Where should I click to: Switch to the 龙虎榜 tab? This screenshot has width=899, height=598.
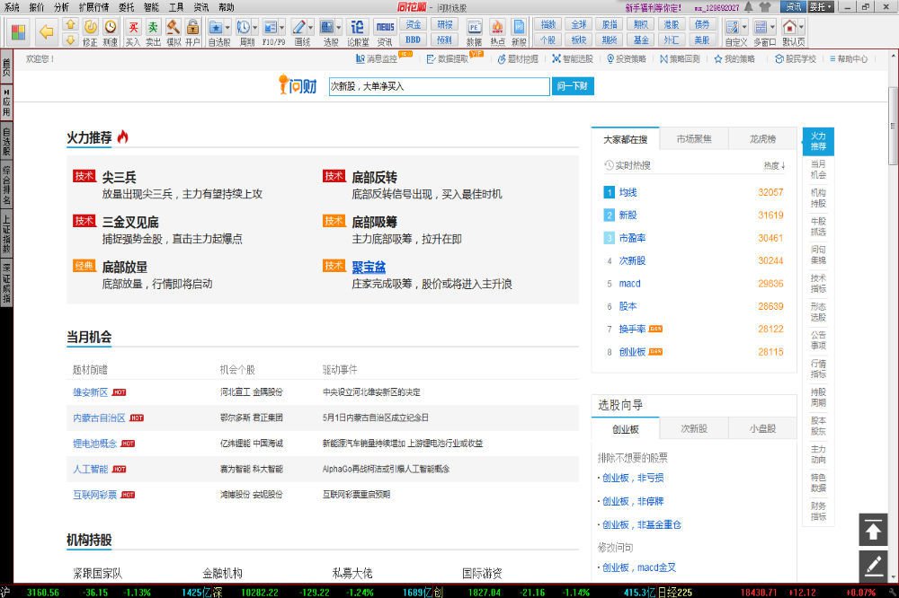(x=762, y=138)
